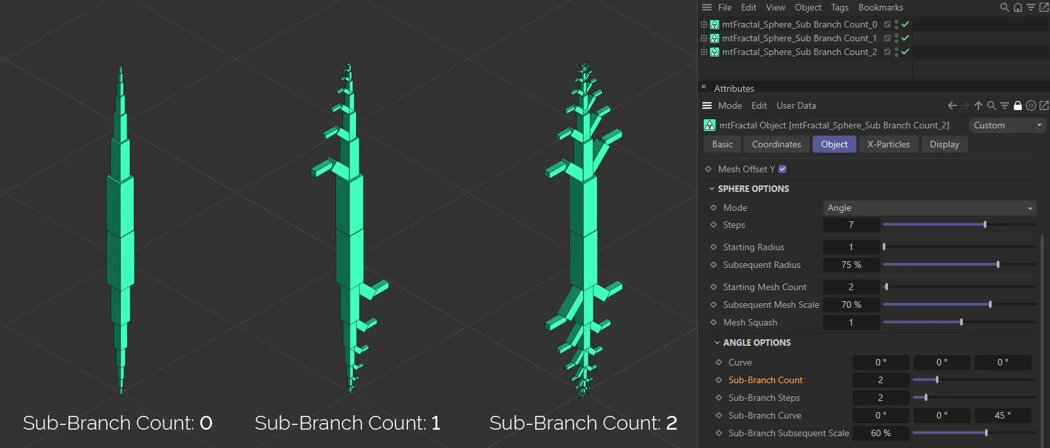
Task: Toggle the green checkmark for Sub Branch Count_2
Action: click(905, 52)
